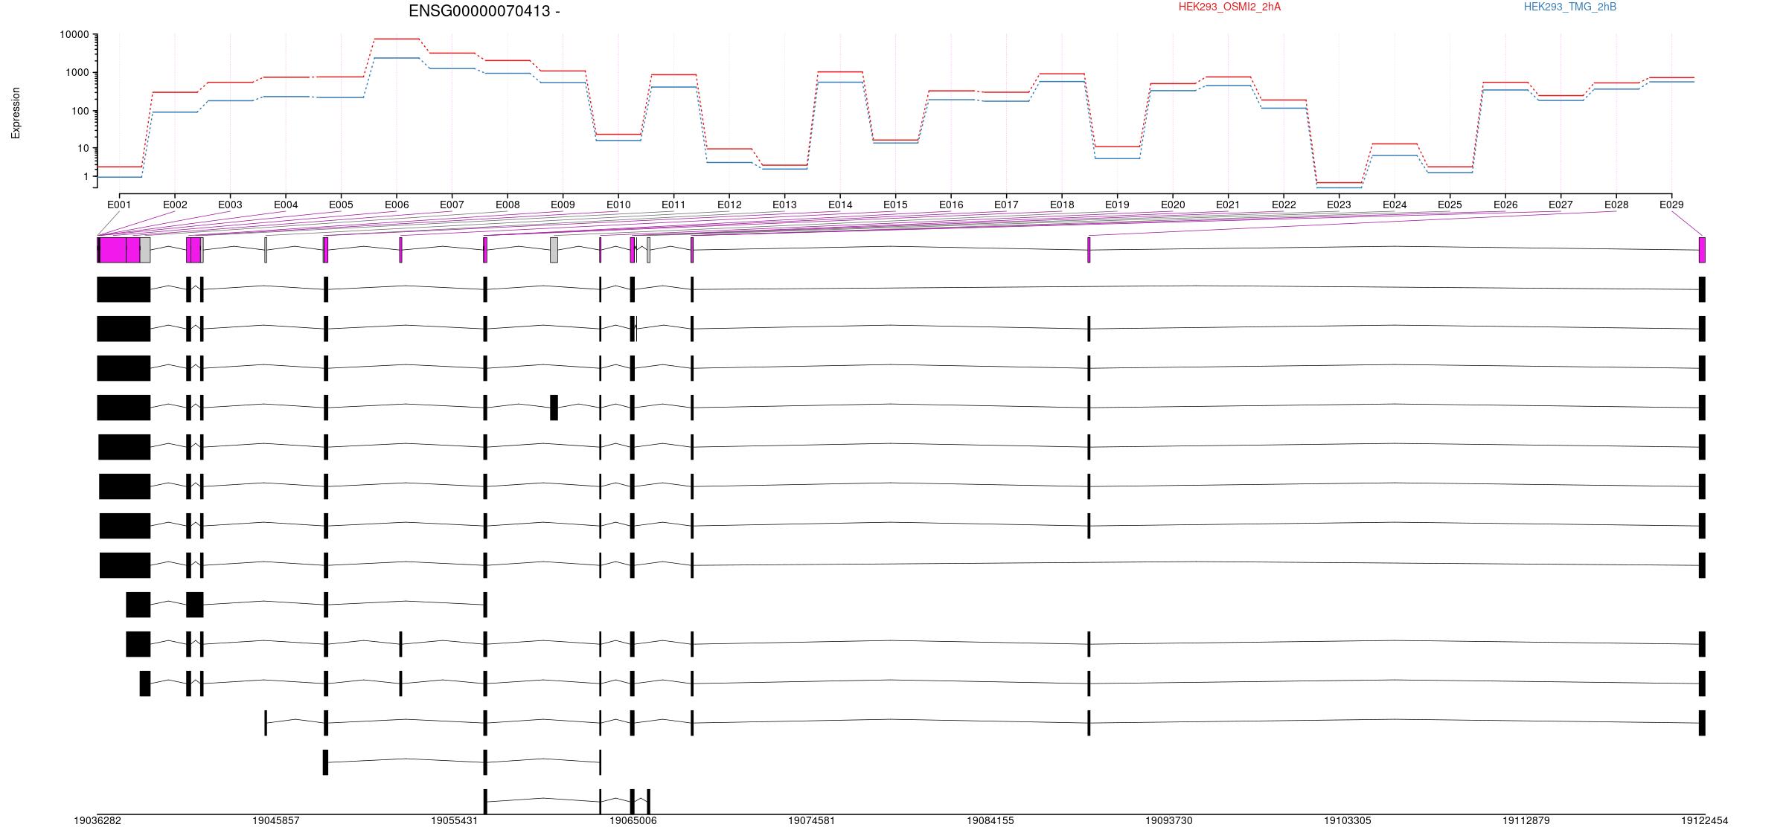Select the HEK293_OSMI2_2hA legend label

(x=1229, y=7)
